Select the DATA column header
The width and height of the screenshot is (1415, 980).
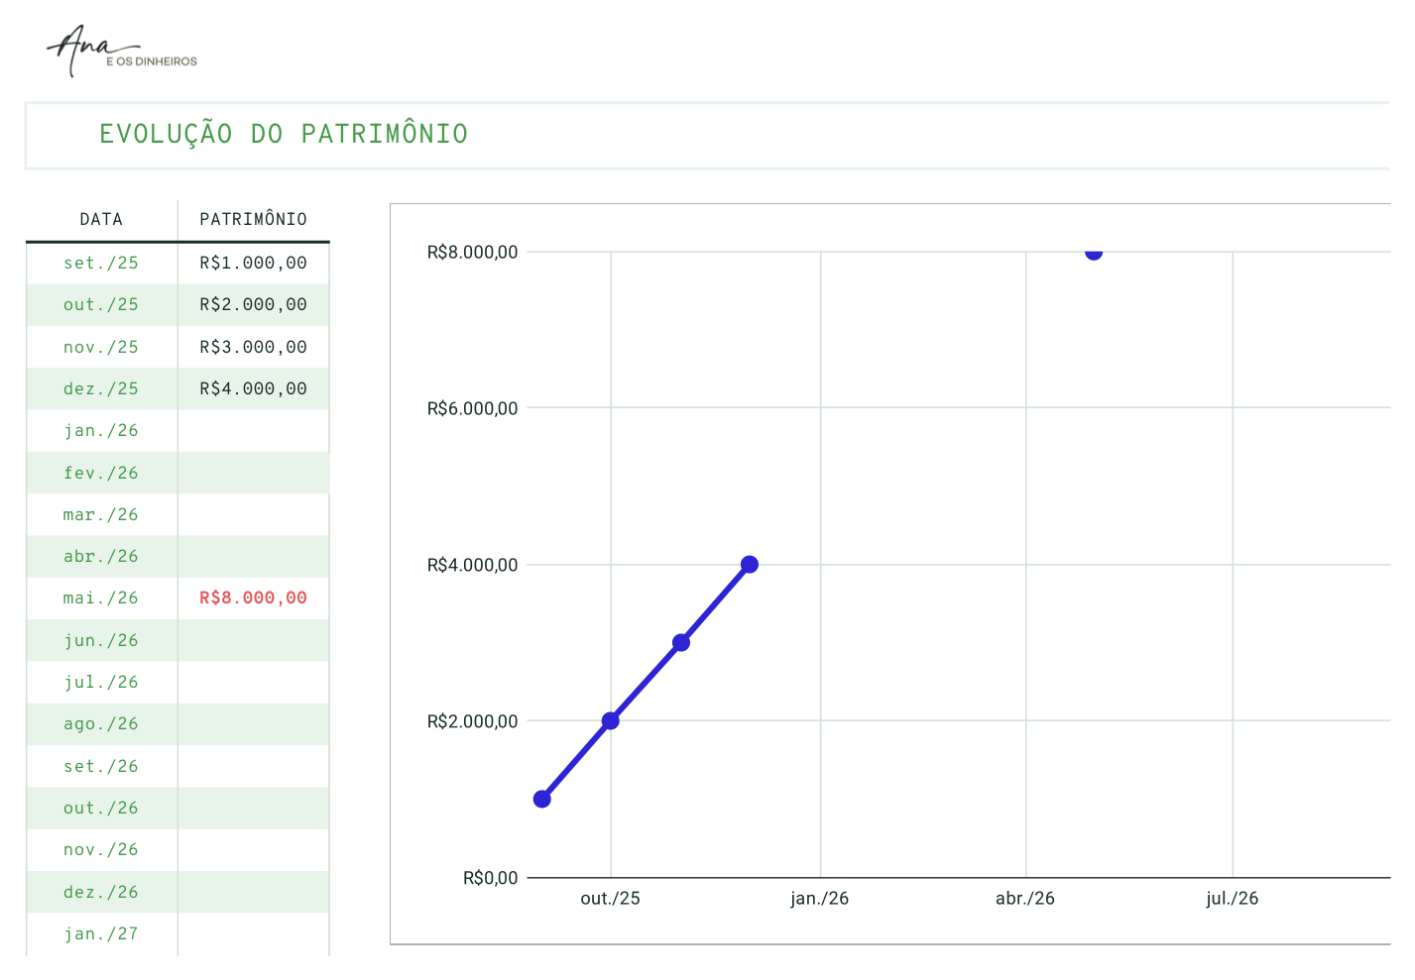tap(101, 219)
